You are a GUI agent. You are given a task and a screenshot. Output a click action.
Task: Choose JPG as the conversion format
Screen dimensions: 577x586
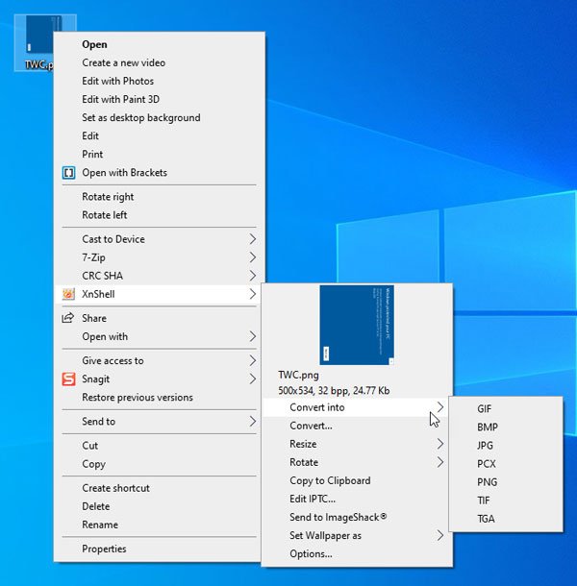tap(487, 445)
